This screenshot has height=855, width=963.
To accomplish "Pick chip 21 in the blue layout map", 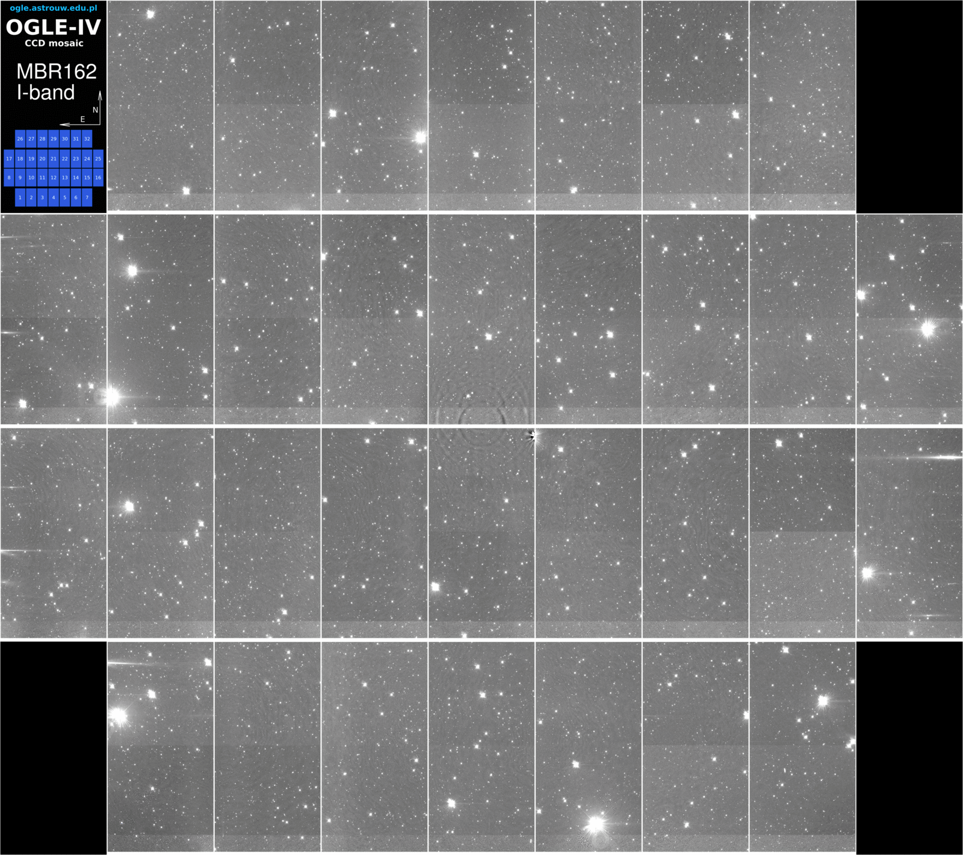I will coord(54,159).
